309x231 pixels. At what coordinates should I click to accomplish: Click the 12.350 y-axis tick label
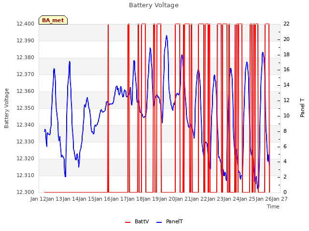tap(25, 108)
